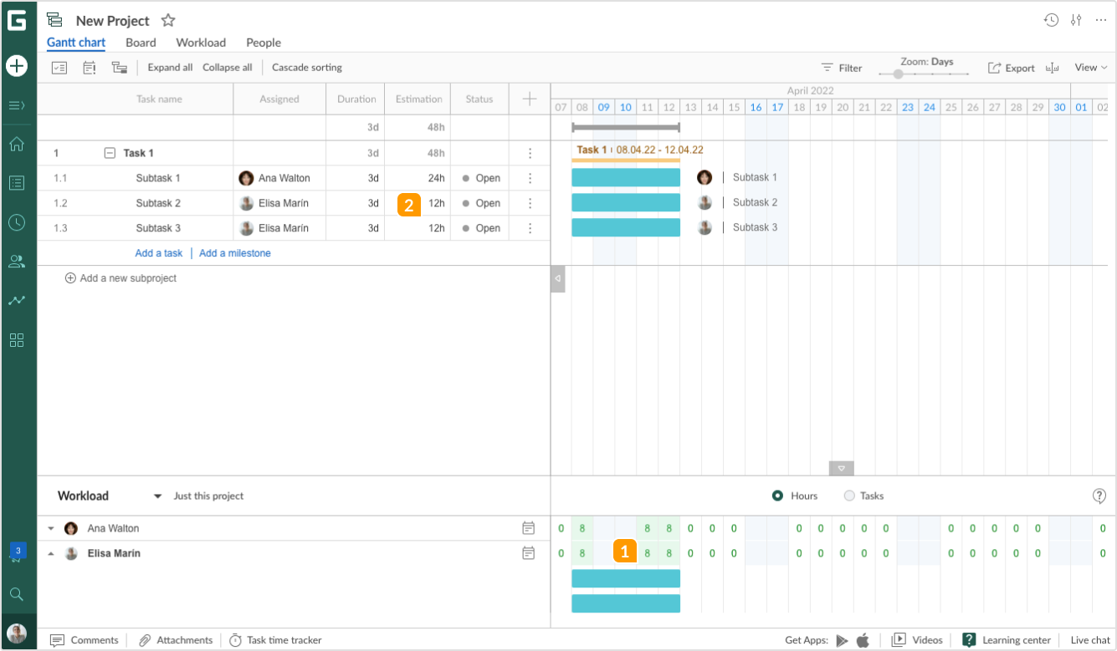Screen dimensions: 1117x651
Task: Switch to the Board tab
Action: 141,43
